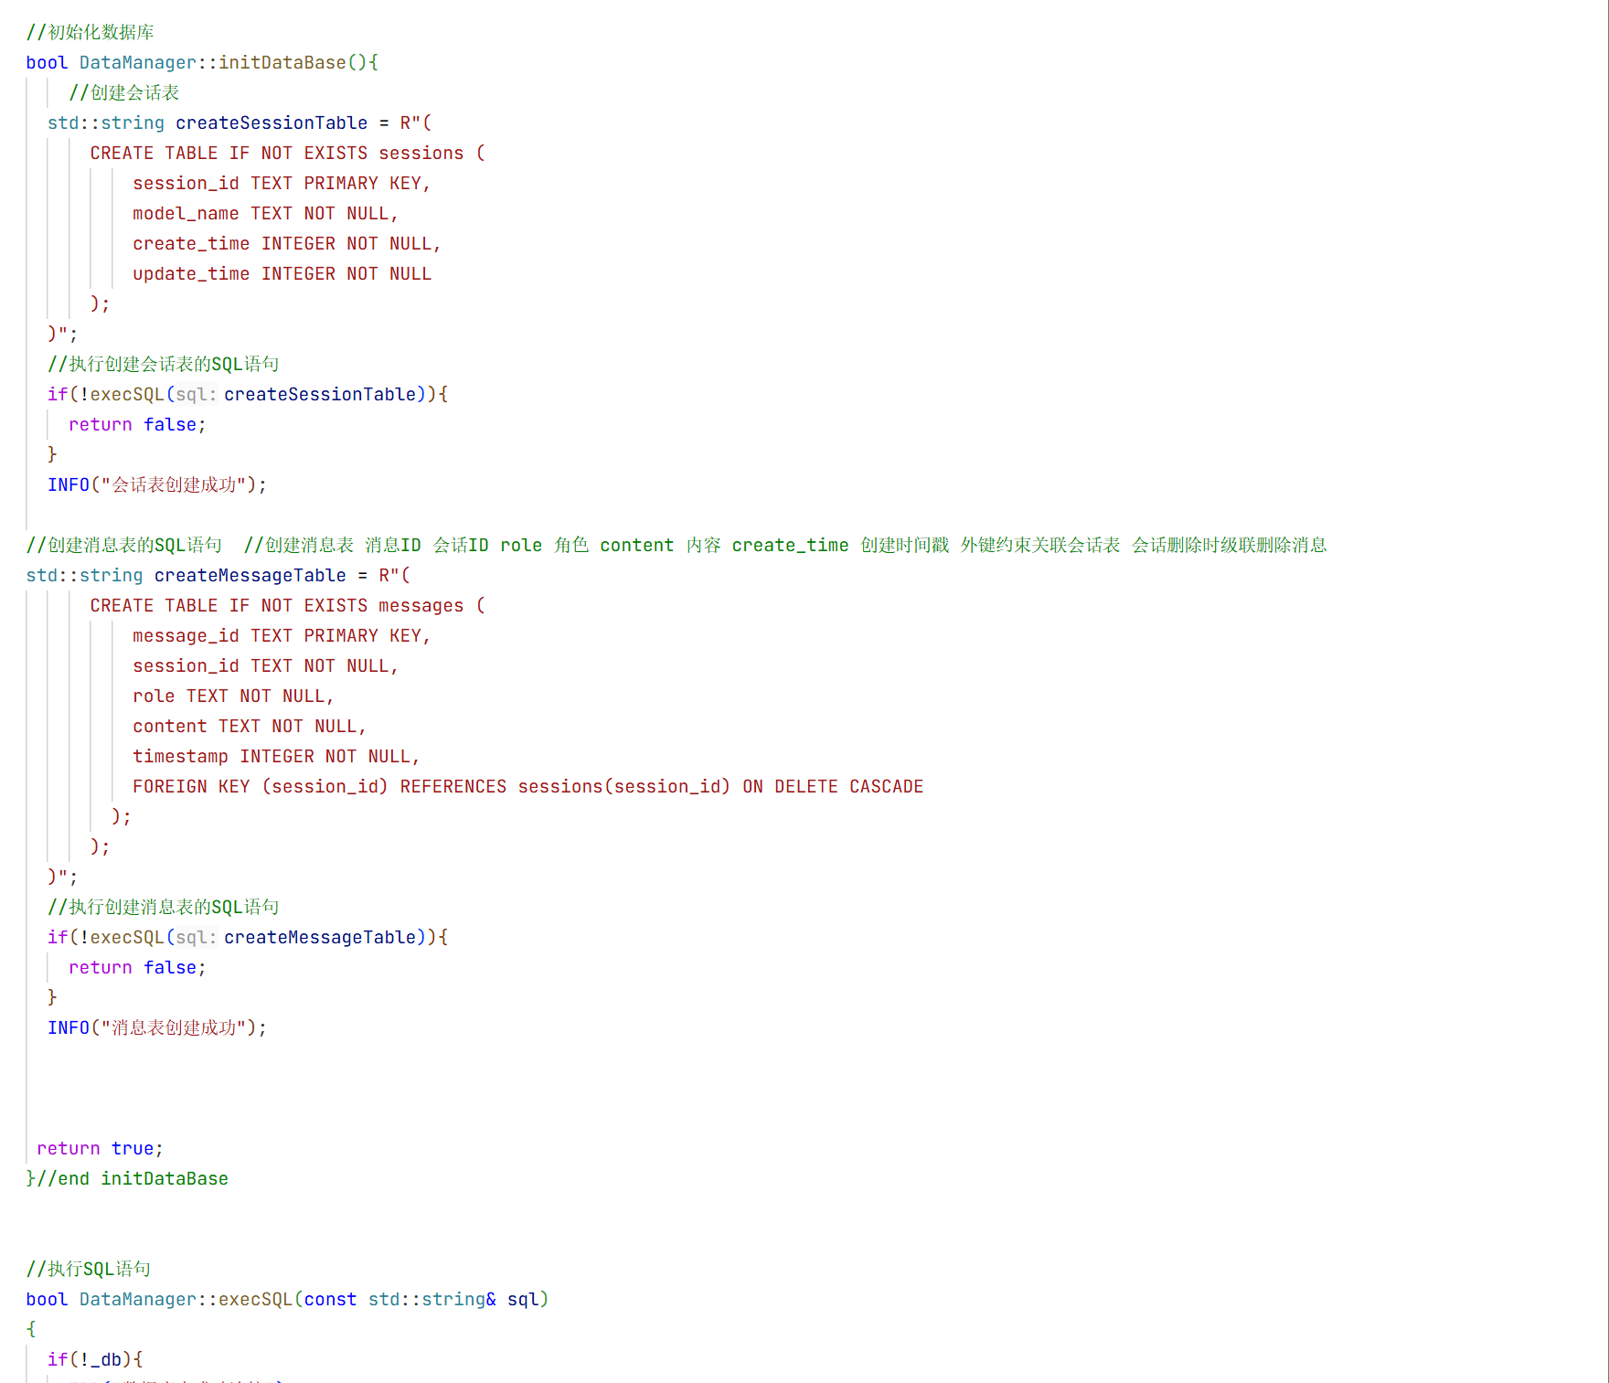Click the "model_name TEXT NOT NULL," line
The height and width of the screenshot is (1383, 1609).
click(265, 213)
